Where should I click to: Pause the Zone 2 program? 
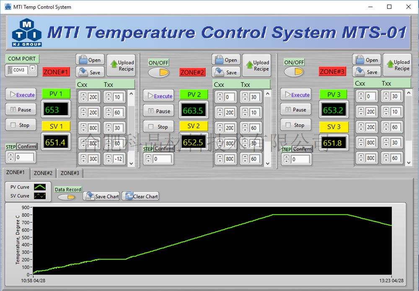[158, 111]
